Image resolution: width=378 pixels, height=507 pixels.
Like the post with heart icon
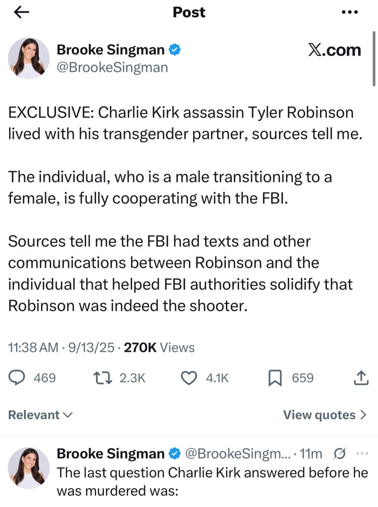pyautogui.click(x=188, y=378)
